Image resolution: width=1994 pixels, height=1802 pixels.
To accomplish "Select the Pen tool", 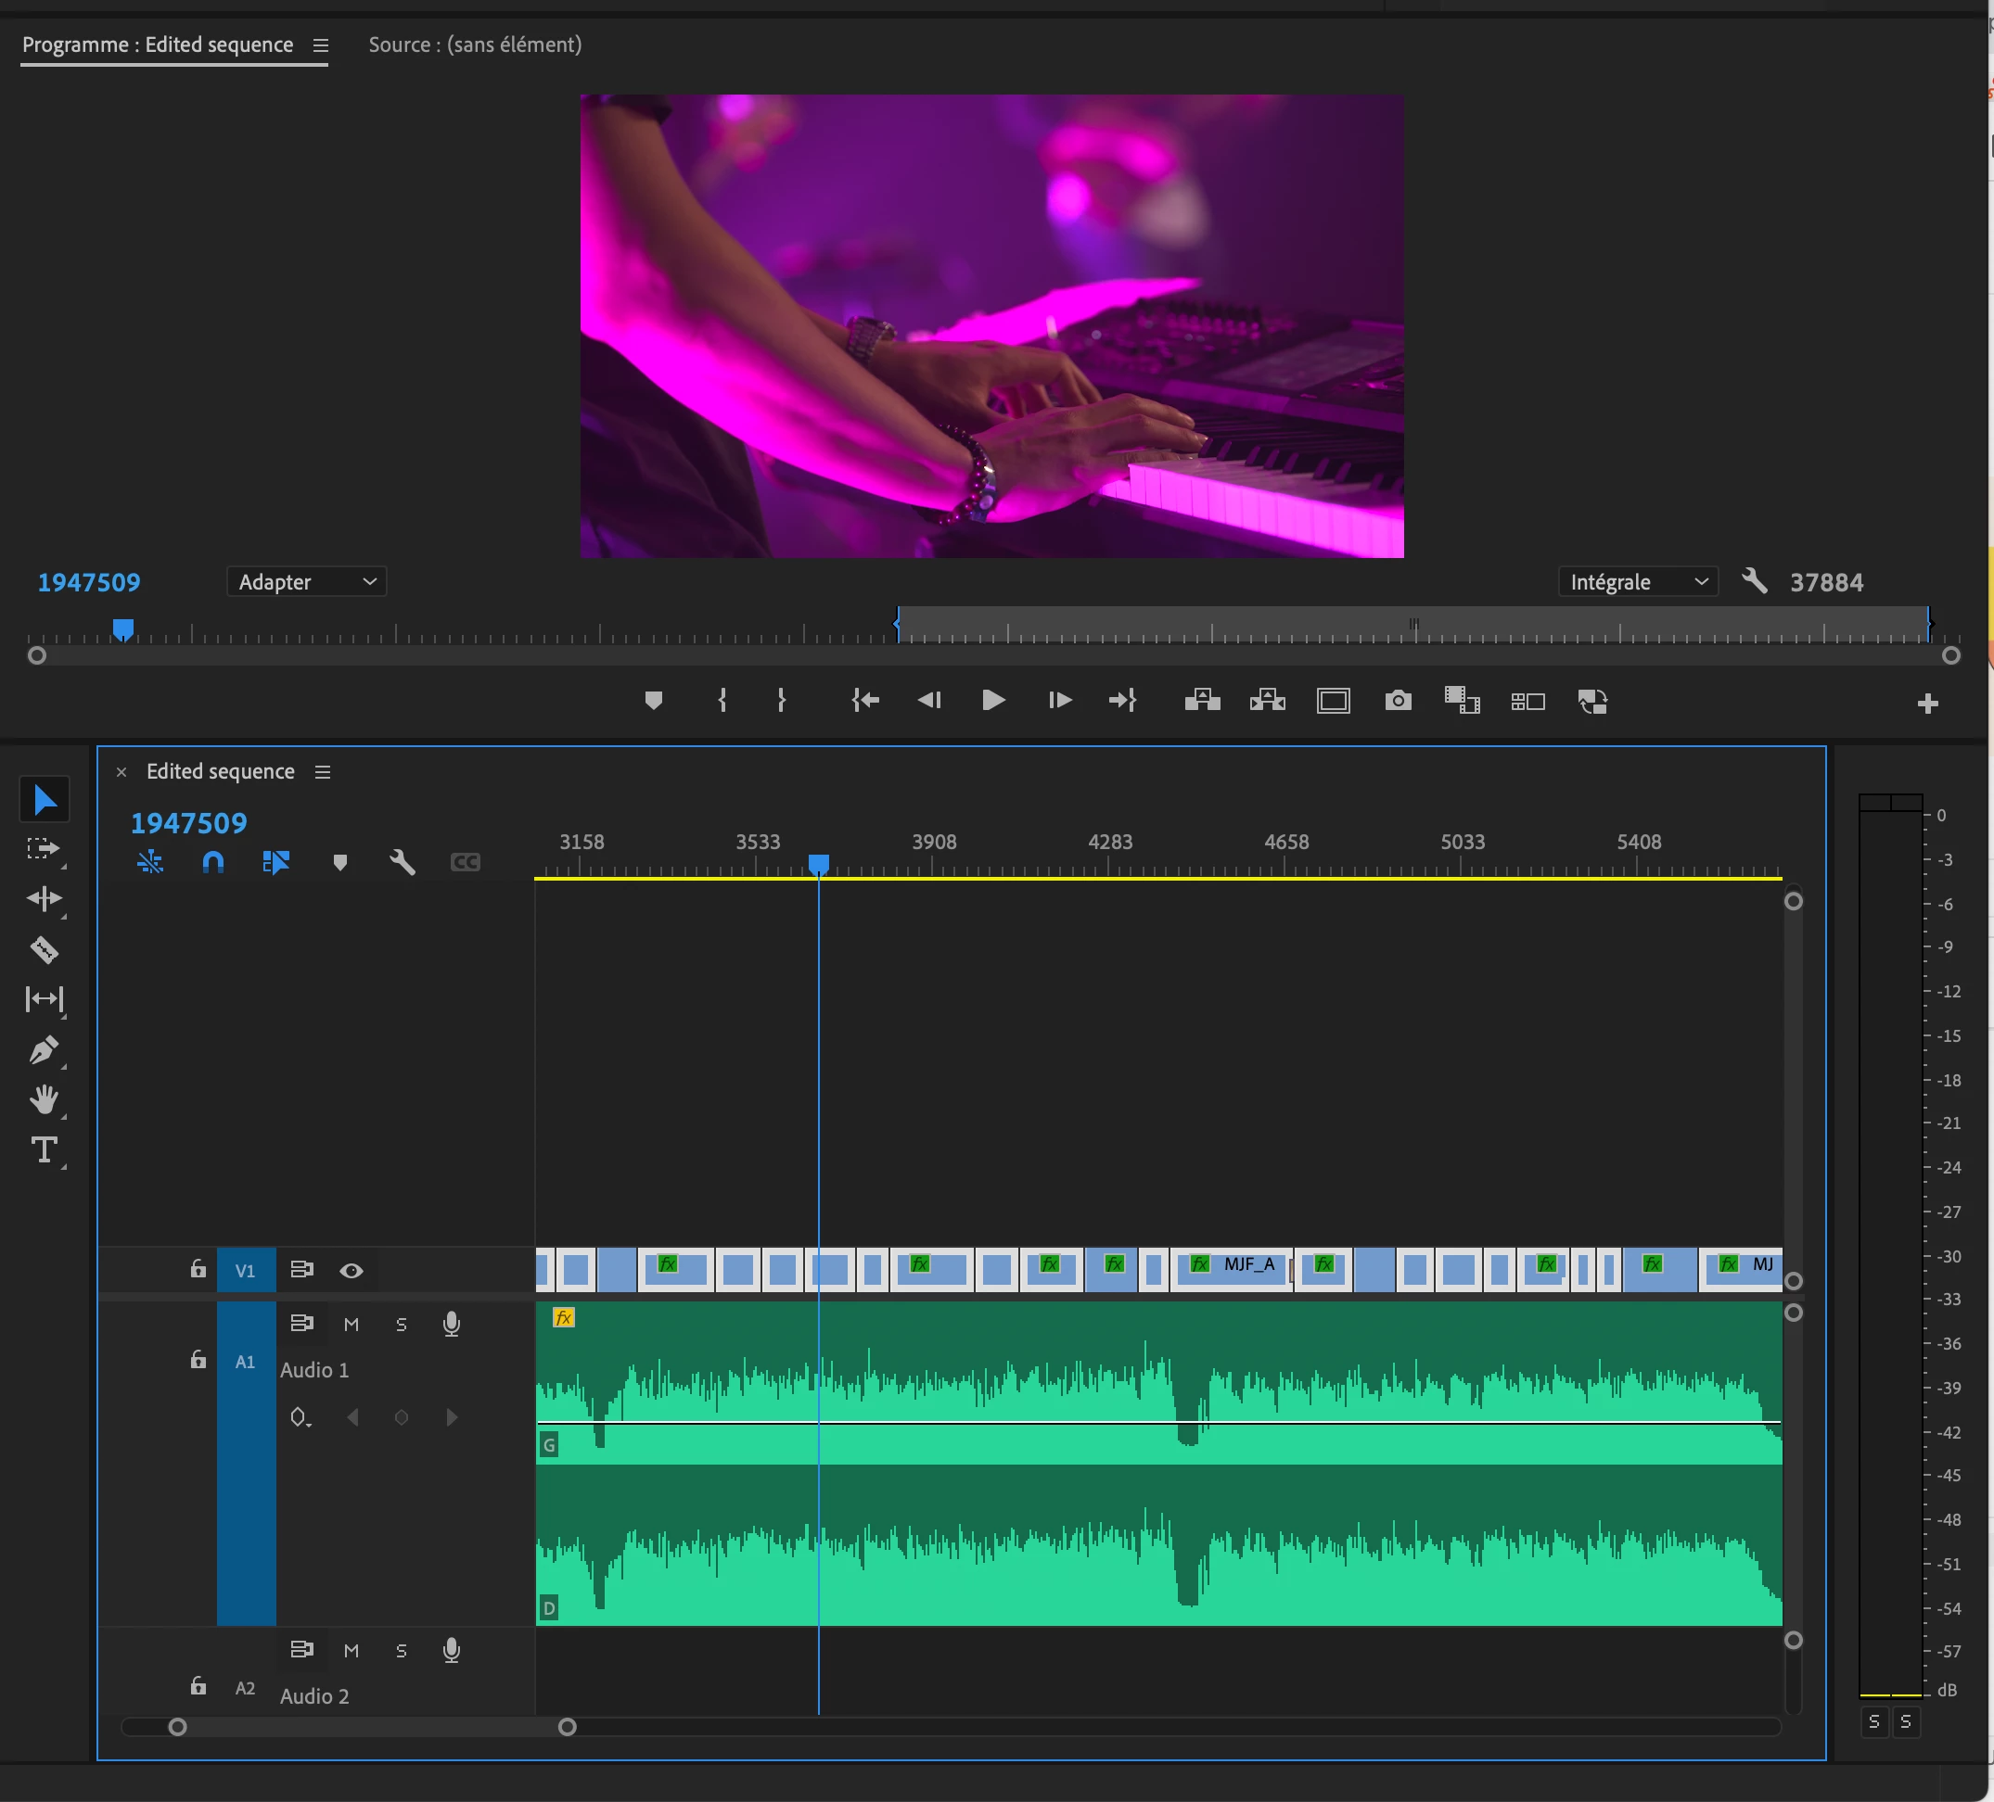I will [44, 1049].
